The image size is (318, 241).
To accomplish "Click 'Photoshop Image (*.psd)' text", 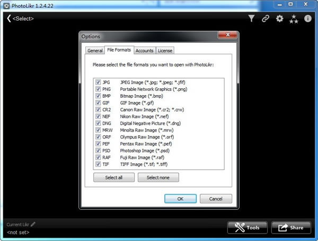I will [x=145, y=151].
